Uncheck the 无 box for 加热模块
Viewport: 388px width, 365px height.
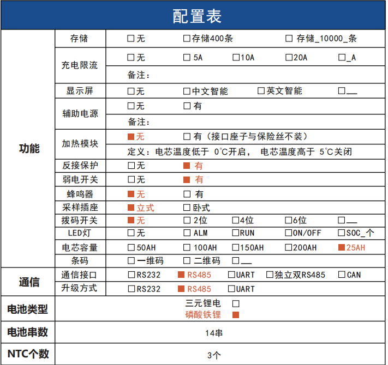tap(130, 136)
